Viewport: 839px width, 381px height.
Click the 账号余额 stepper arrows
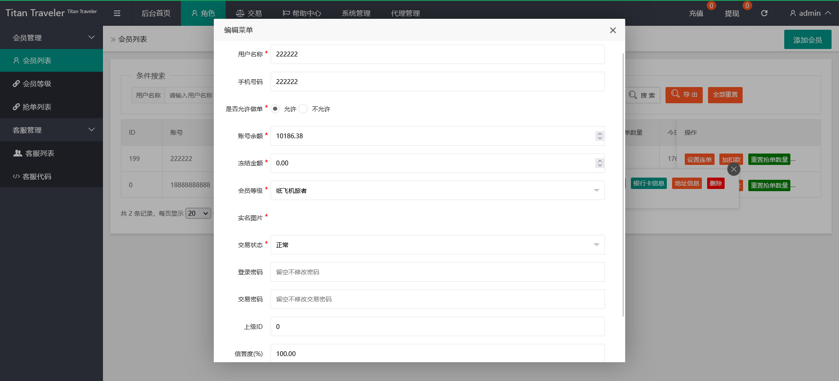[x=599, y=136]
